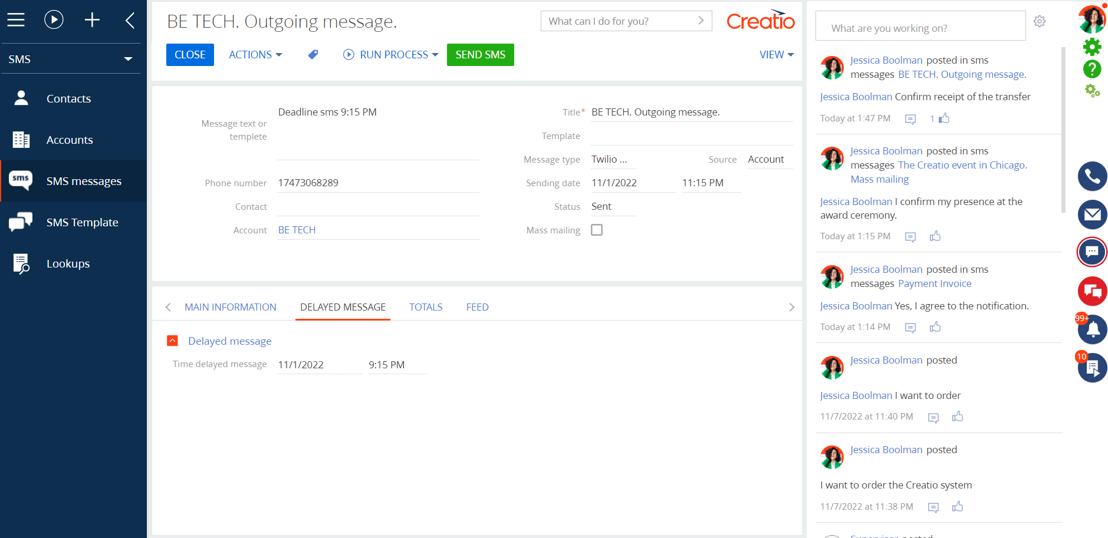The image size is (1108, 538).
Task: Open the business process log icon
Action: [x=1092, y=368]
